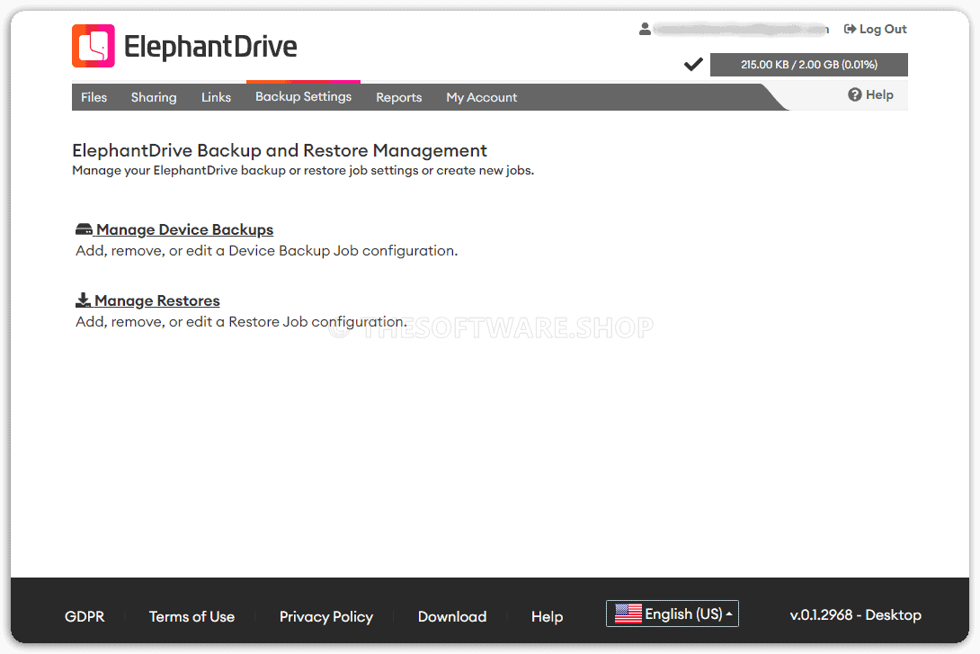The image size is (980, 654).
Task: Click the heading ElephantDrive Backup and Restore Management
Action: tap(280, 150)
